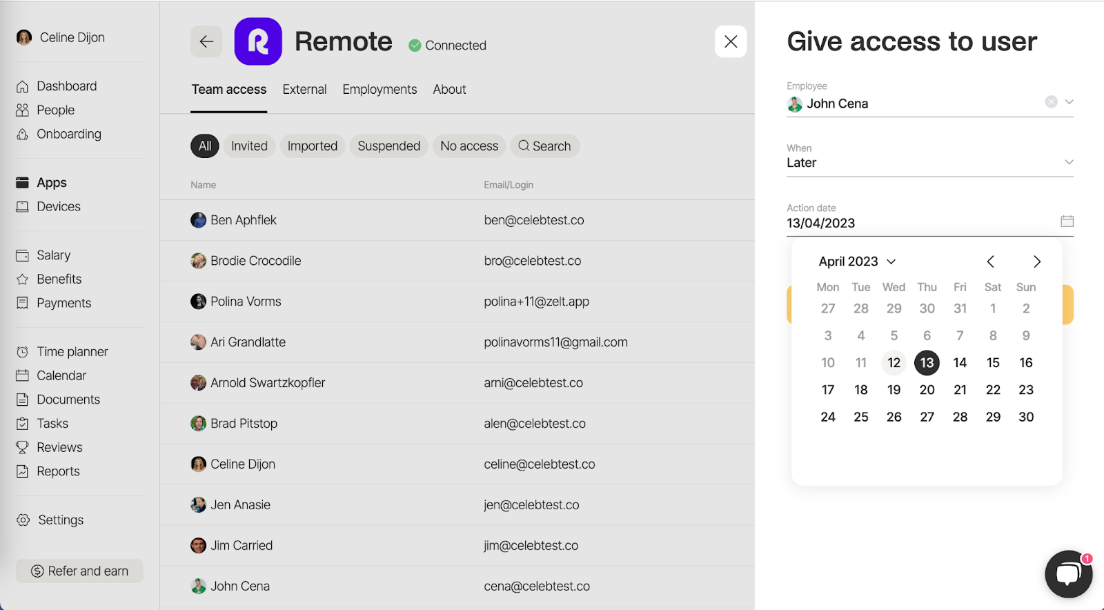1104x610 pixels.
Task: Open Calendar in the sidebar
Action: [x=51, y=375]
